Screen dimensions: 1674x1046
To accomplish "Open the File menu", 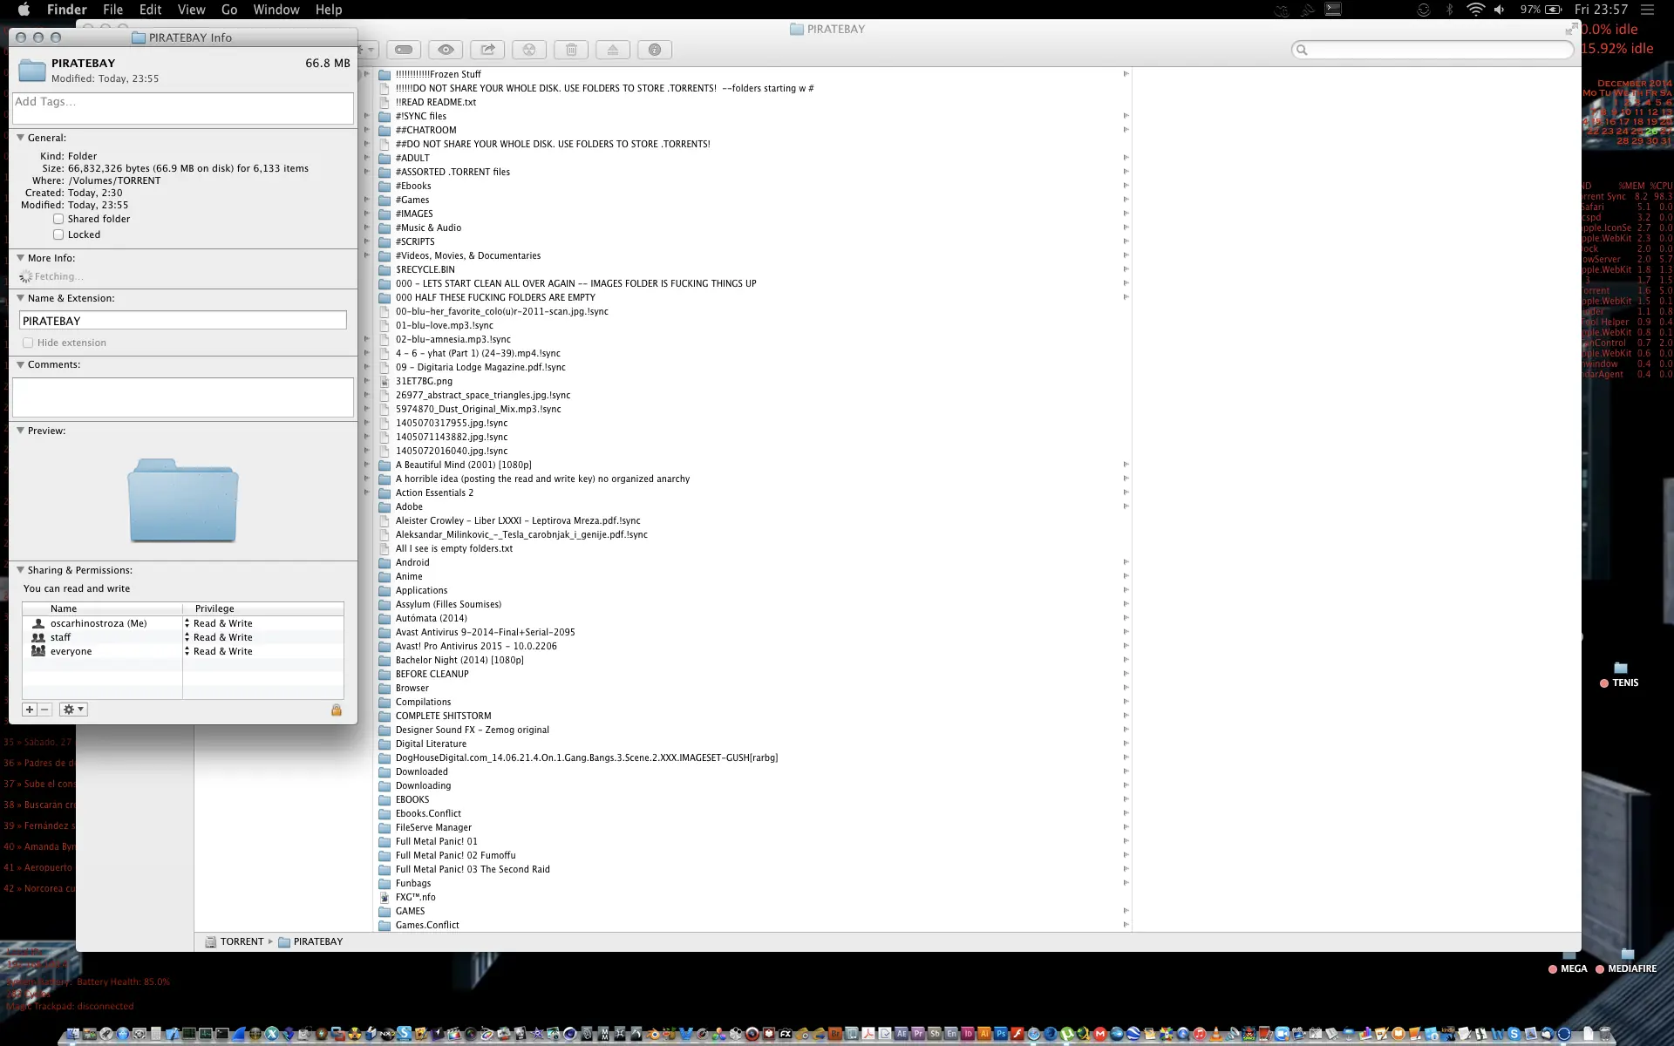I will pos(112,10).
